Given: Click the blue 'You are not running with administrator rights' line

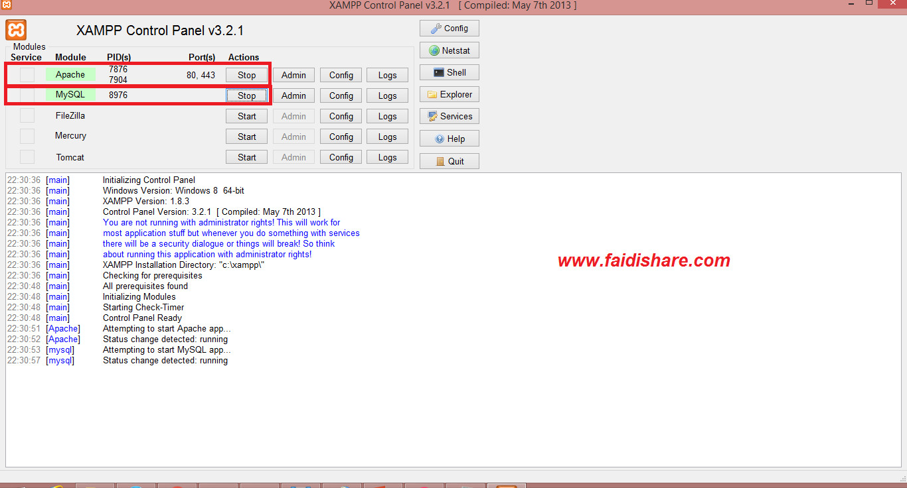Looking at the screenshot, I should 222,222.
